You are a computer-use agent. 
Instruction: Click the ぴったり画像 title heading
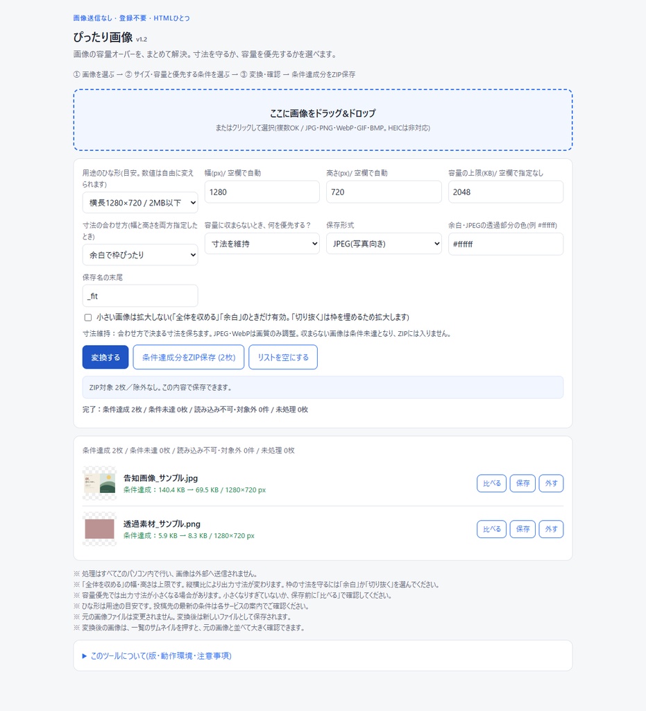[103, 37]
